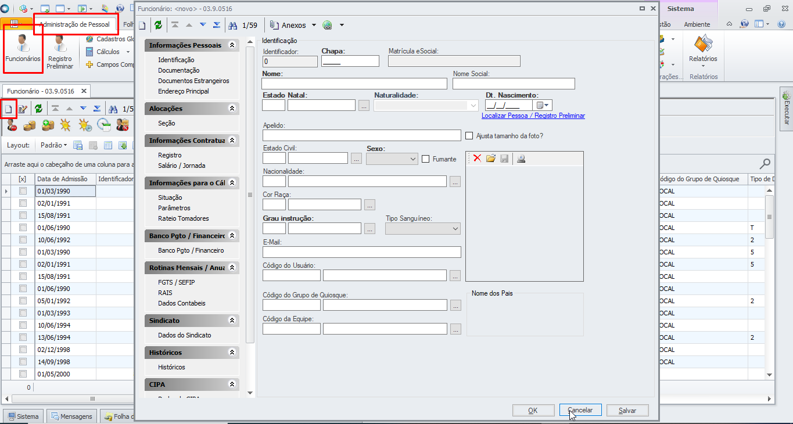The width and height of the screenshot is (793, 424).
Task: Open the Dt. Nascimento calendar dropdown
Action: pos(543,105)
